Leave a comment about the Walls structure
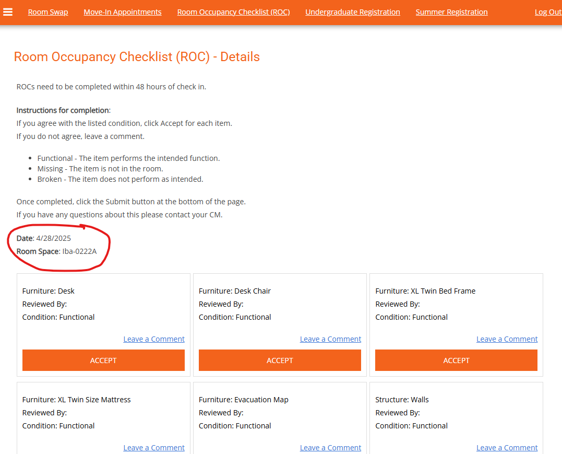562x454 pixels. pyautogui.click(x=507, y=448)
